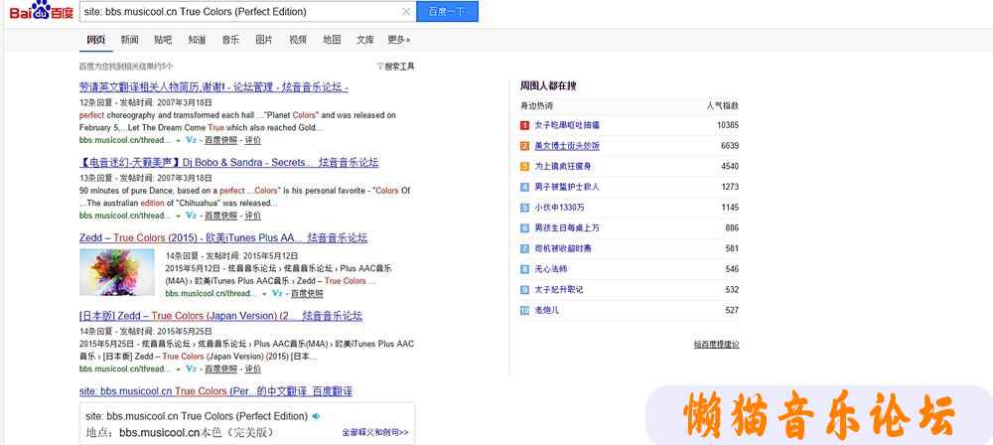Screen dimensions: 993x445
Task: Switch to the 音乐 tab
Action: 230,40
